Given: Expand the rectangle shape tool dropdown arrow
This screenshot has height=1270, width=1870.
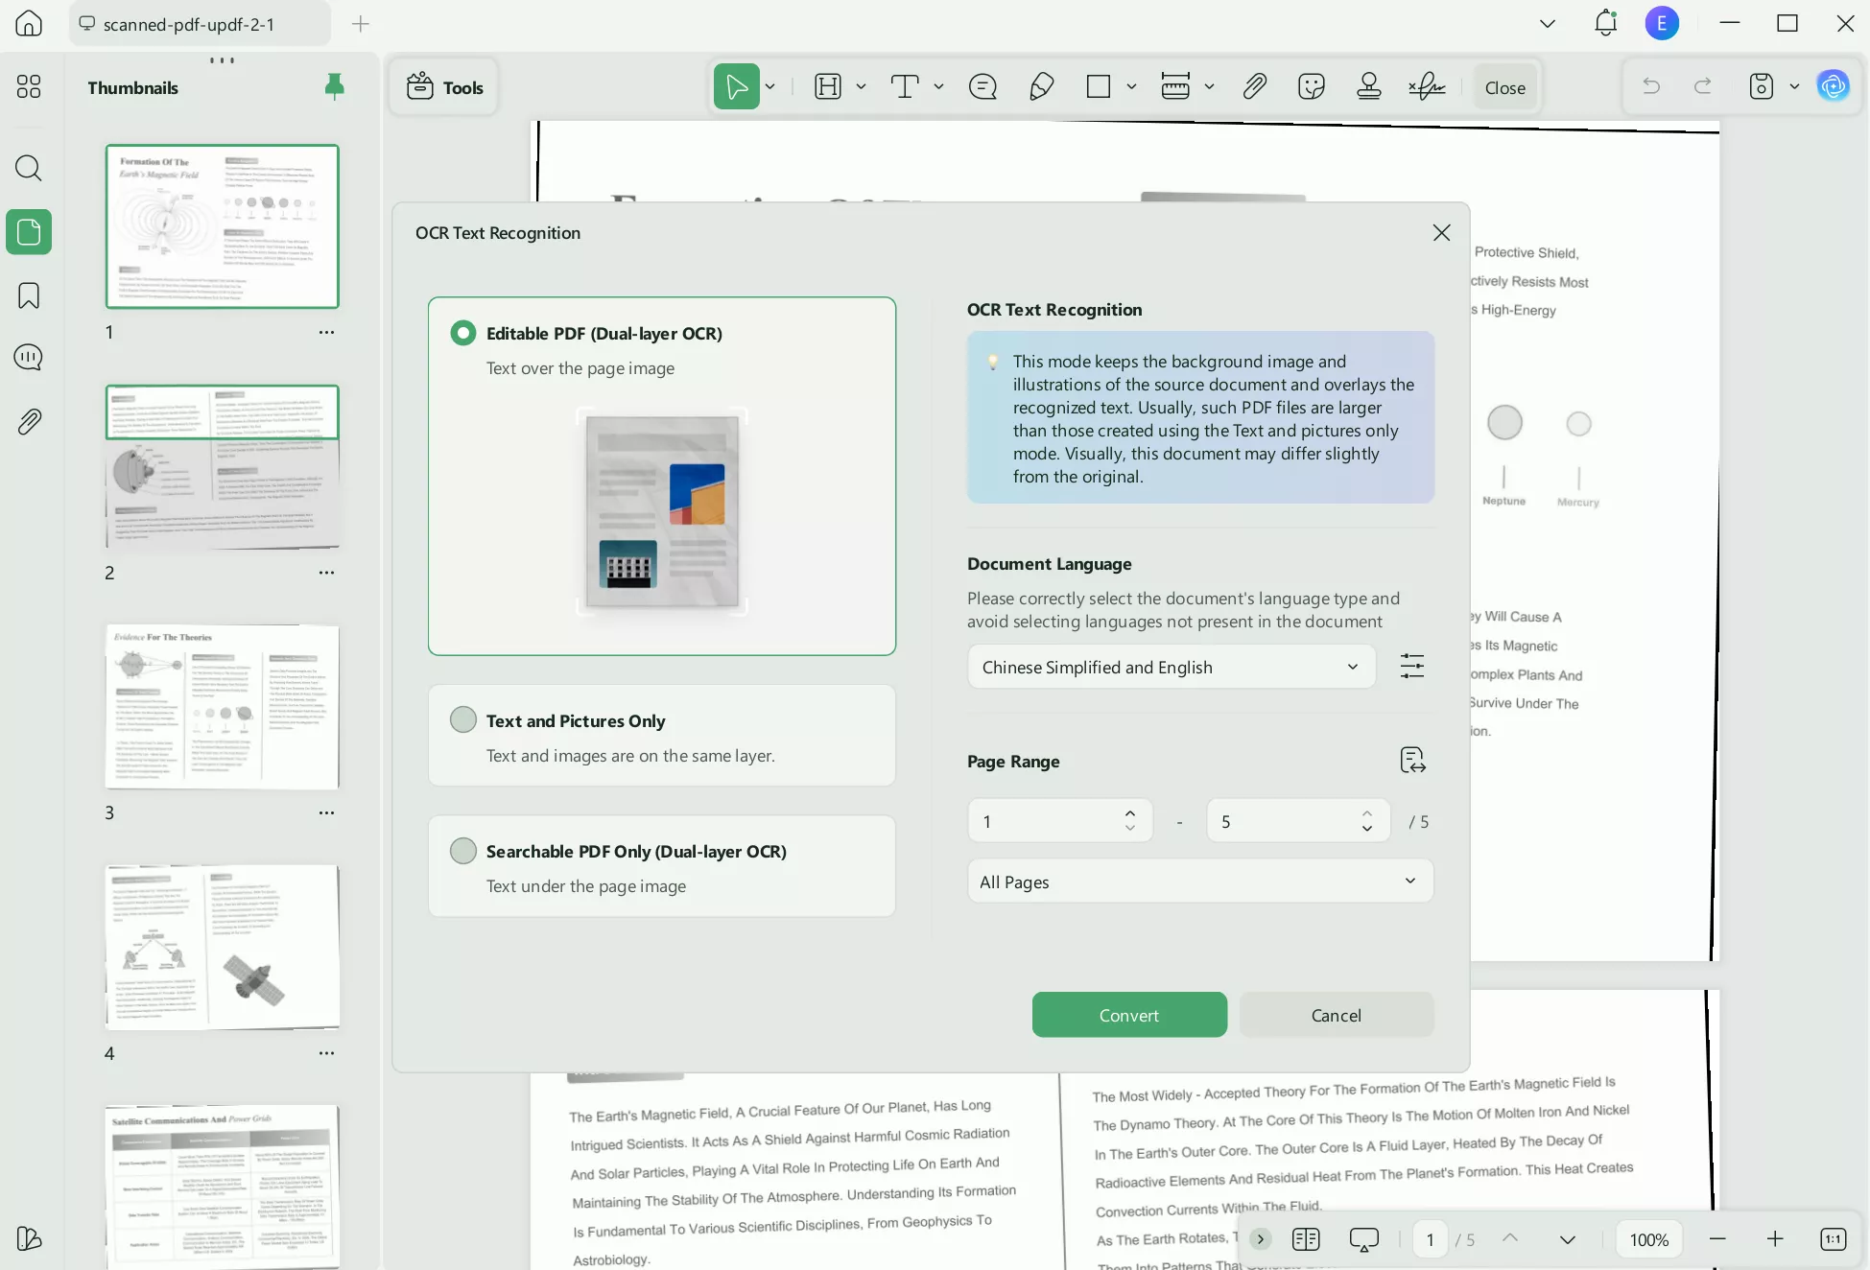Looking at the screenshot, I should 1131,87.
